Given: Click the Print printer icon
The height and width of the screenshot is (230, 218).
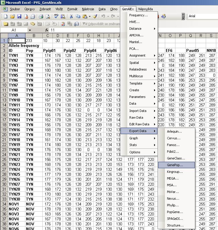Looking at the screenshot, I should click(x=41, y=16).
